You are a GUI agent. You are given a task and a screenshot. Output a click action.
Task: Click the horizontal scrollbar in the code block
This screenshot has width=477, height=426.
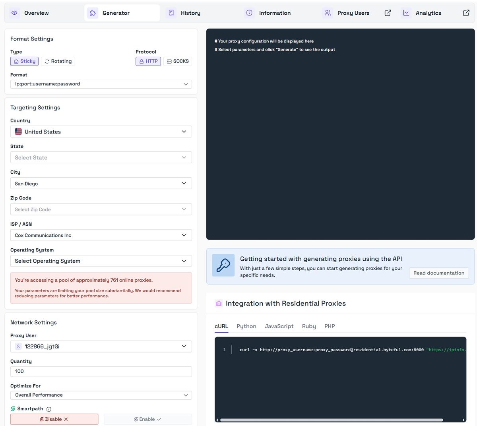point(332,420)
